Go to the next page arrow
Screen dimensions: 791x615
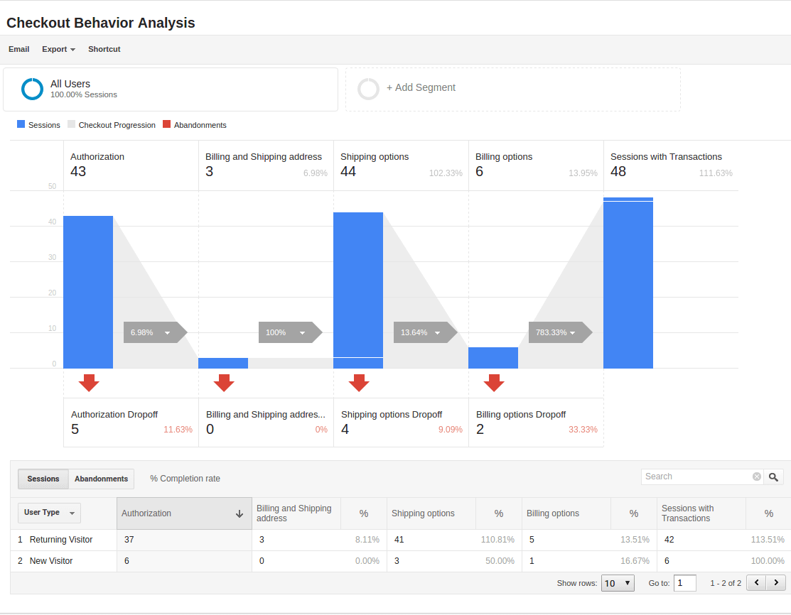(x=776, y=583)
